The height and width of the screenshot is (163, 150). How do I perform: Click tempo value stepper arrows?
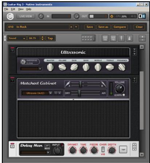click(42, 38)
